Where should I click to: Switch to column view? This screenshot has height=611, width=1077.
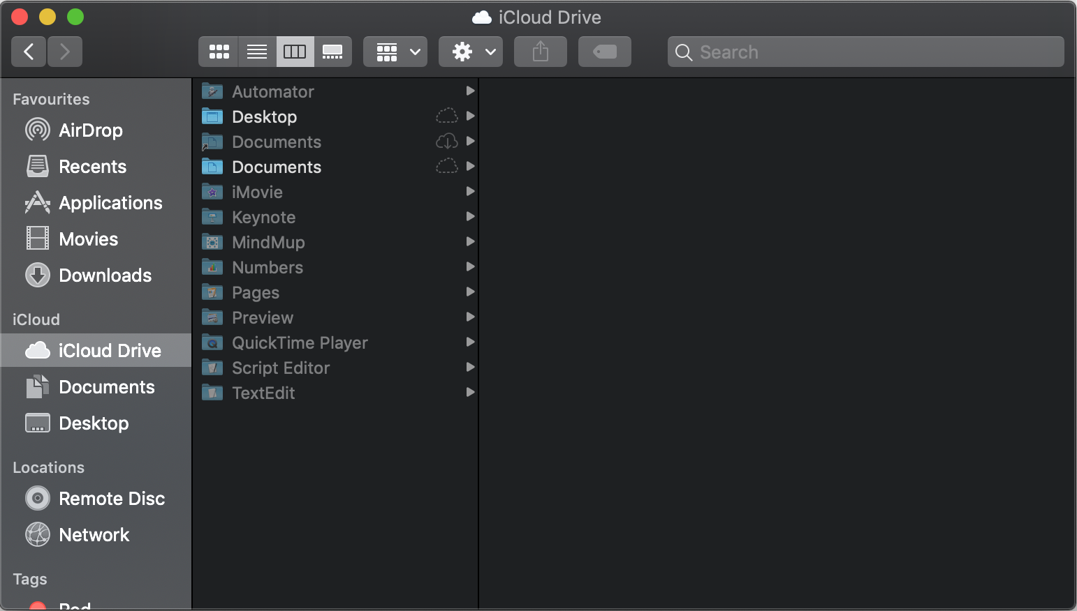pos(295,52)
